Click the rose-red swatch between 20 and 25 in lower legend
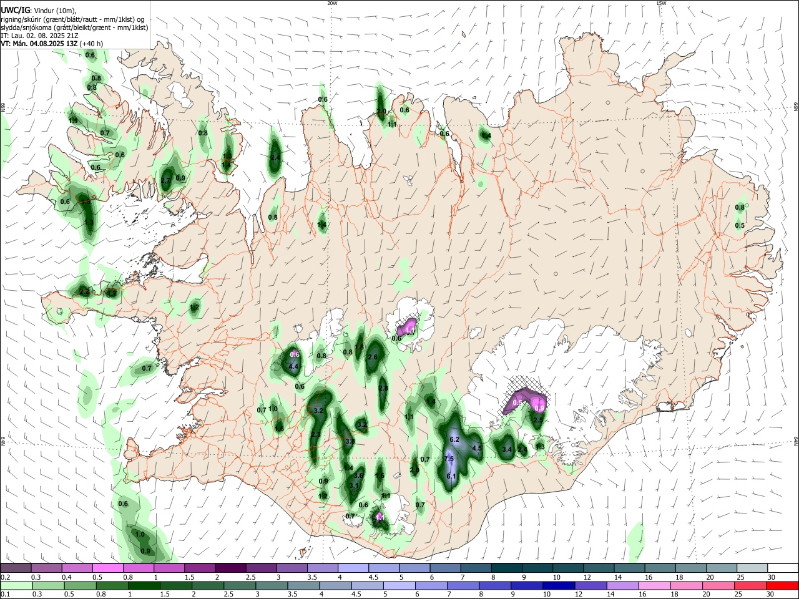 point(718,585)
